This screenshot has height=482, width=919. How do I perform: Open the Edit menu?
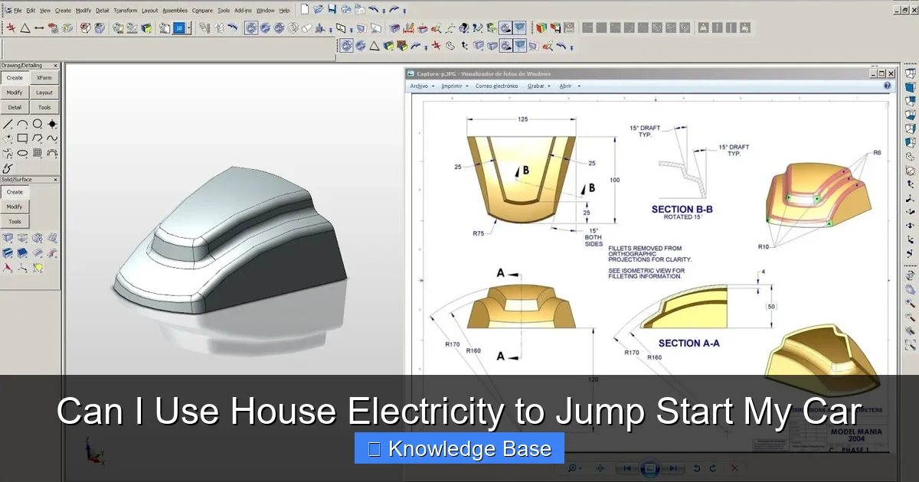click(x=31, y=11)
